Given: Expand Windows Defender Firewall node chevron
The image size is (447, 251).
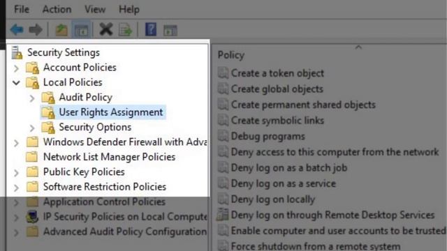Looking at the screenshot, I should tap(17, 143).
